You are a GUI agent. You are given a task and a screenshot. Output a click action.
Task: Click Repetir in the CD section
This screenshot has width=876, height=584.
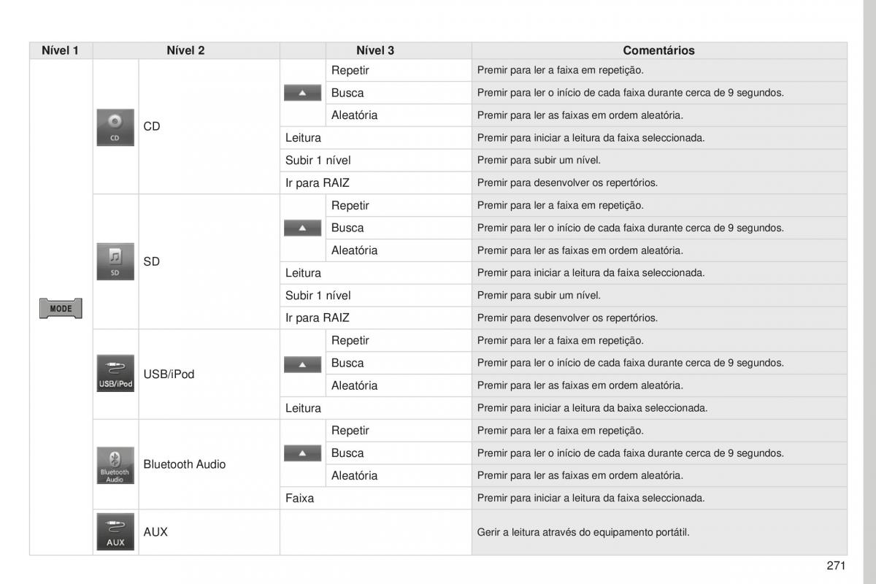[350, 70]
